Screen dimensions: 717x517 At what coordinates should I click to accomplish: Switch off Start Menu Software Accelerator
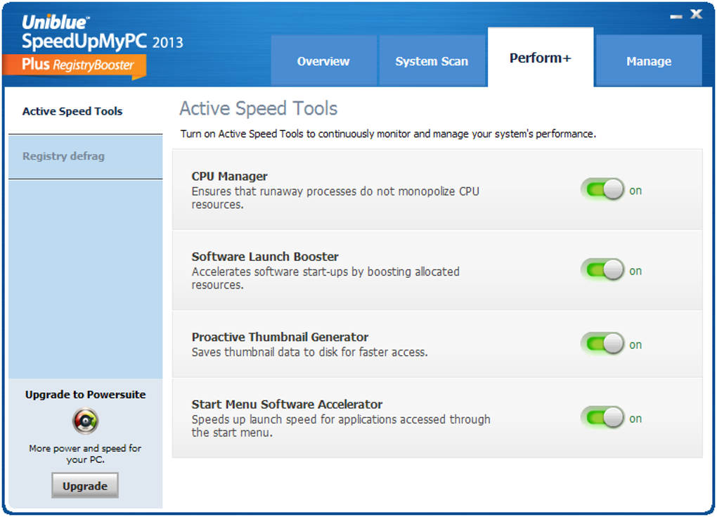[602, 418]
